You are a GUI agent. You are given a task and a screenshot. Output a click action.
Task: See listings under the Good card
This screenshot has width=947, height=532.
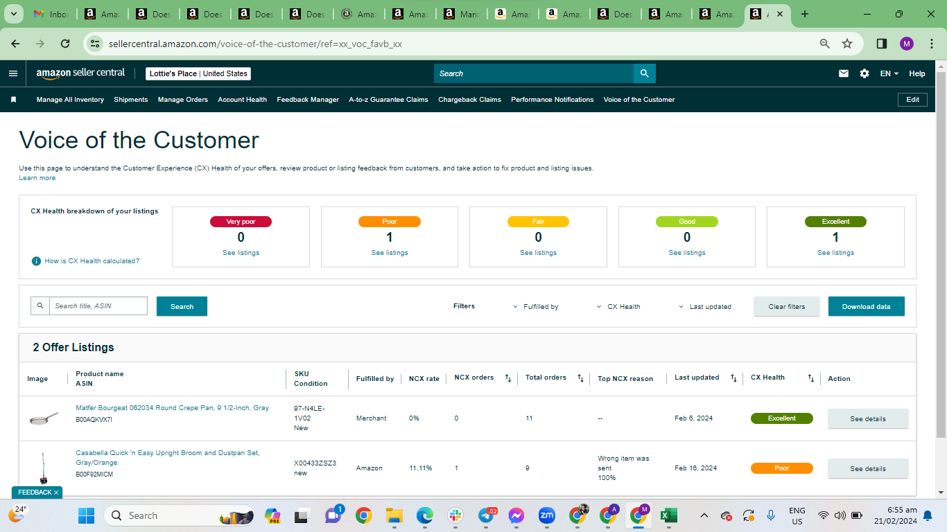point(687,253)
